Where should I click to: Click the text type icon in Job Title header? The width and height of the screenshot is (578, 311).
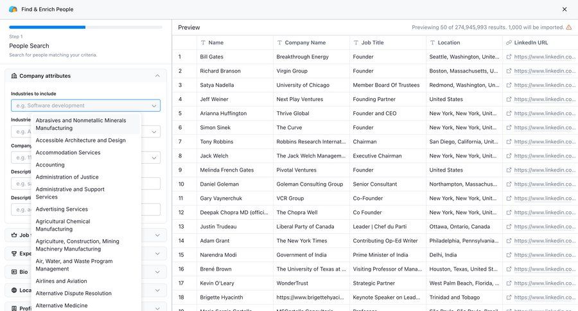coord(356,42)
